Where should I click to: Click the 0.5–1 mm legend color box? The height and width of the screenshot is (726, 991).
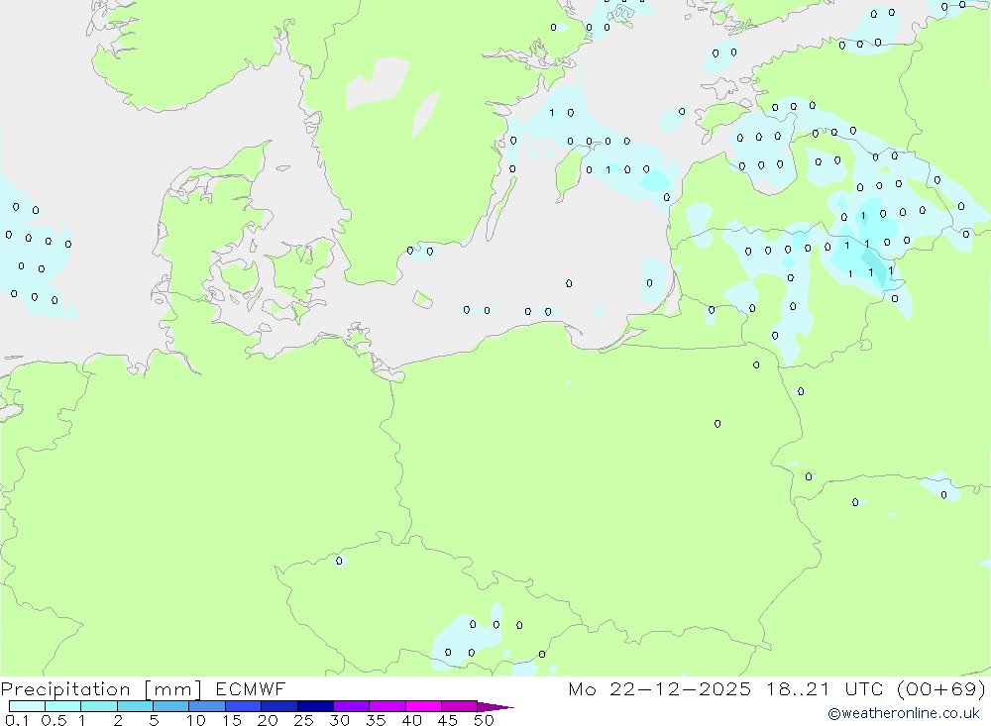(x=63, y=706)
